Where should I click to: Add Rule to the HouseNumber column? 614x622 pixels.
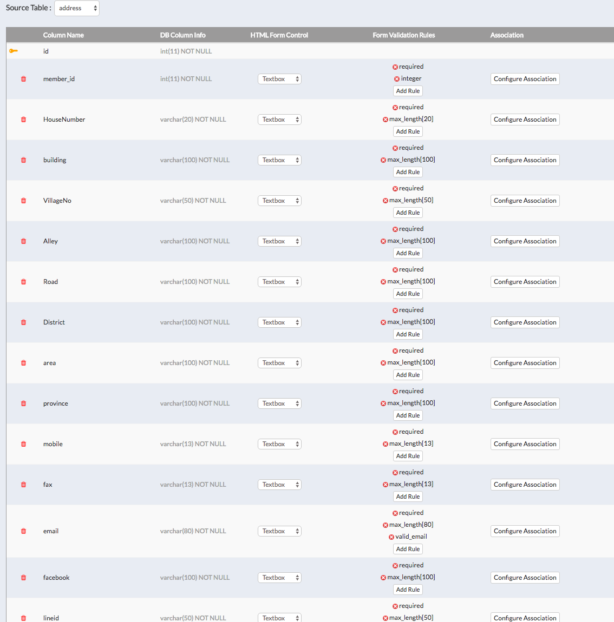click(408, 131)
